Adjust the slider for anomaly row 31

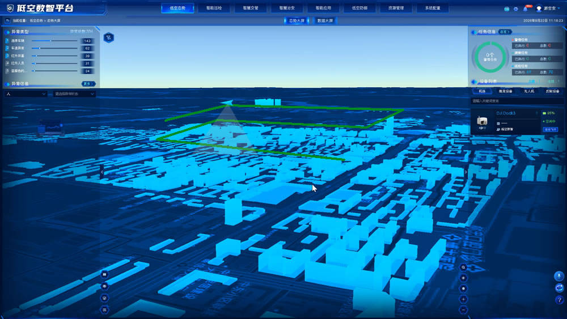54,63
